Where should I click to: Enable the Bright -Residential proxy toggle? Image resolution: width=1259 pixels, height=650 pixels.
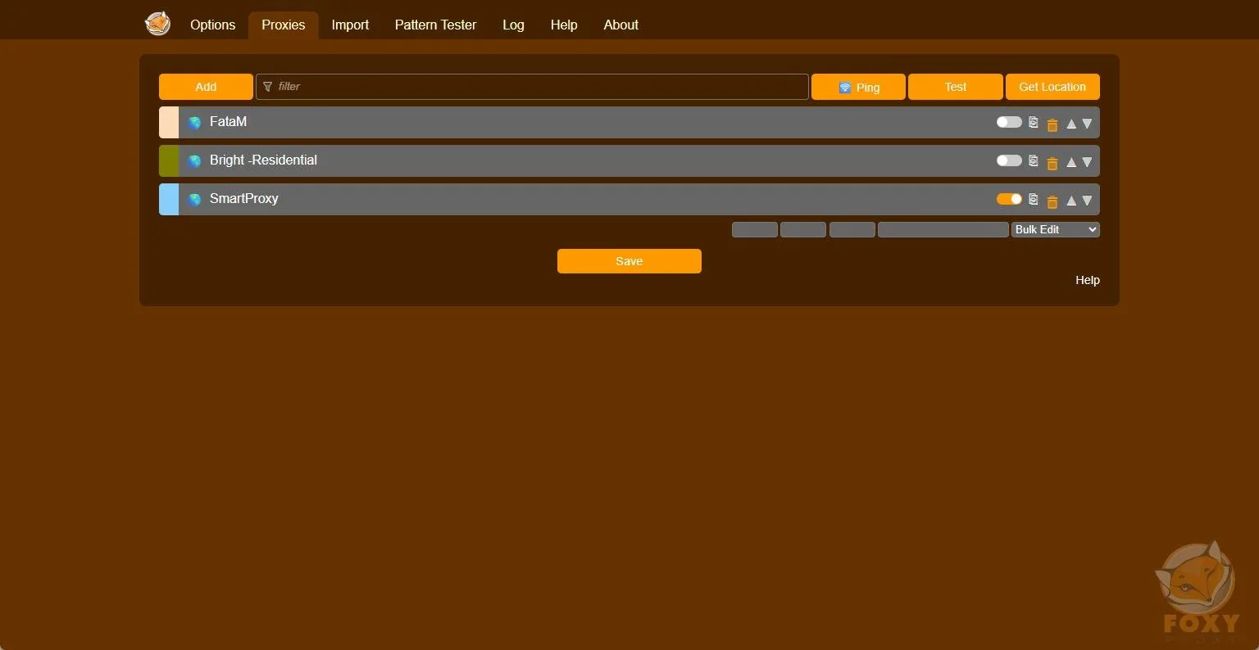tap(1009, 160)
